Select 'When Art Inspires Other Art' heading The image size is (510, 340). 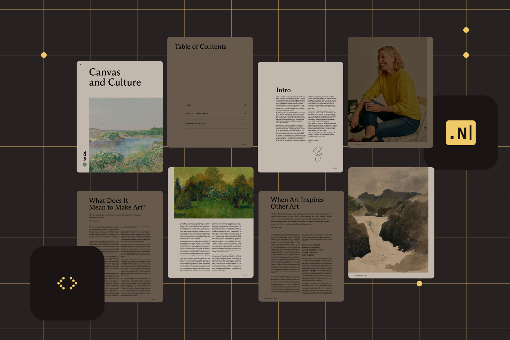click(x=297, y=203)
